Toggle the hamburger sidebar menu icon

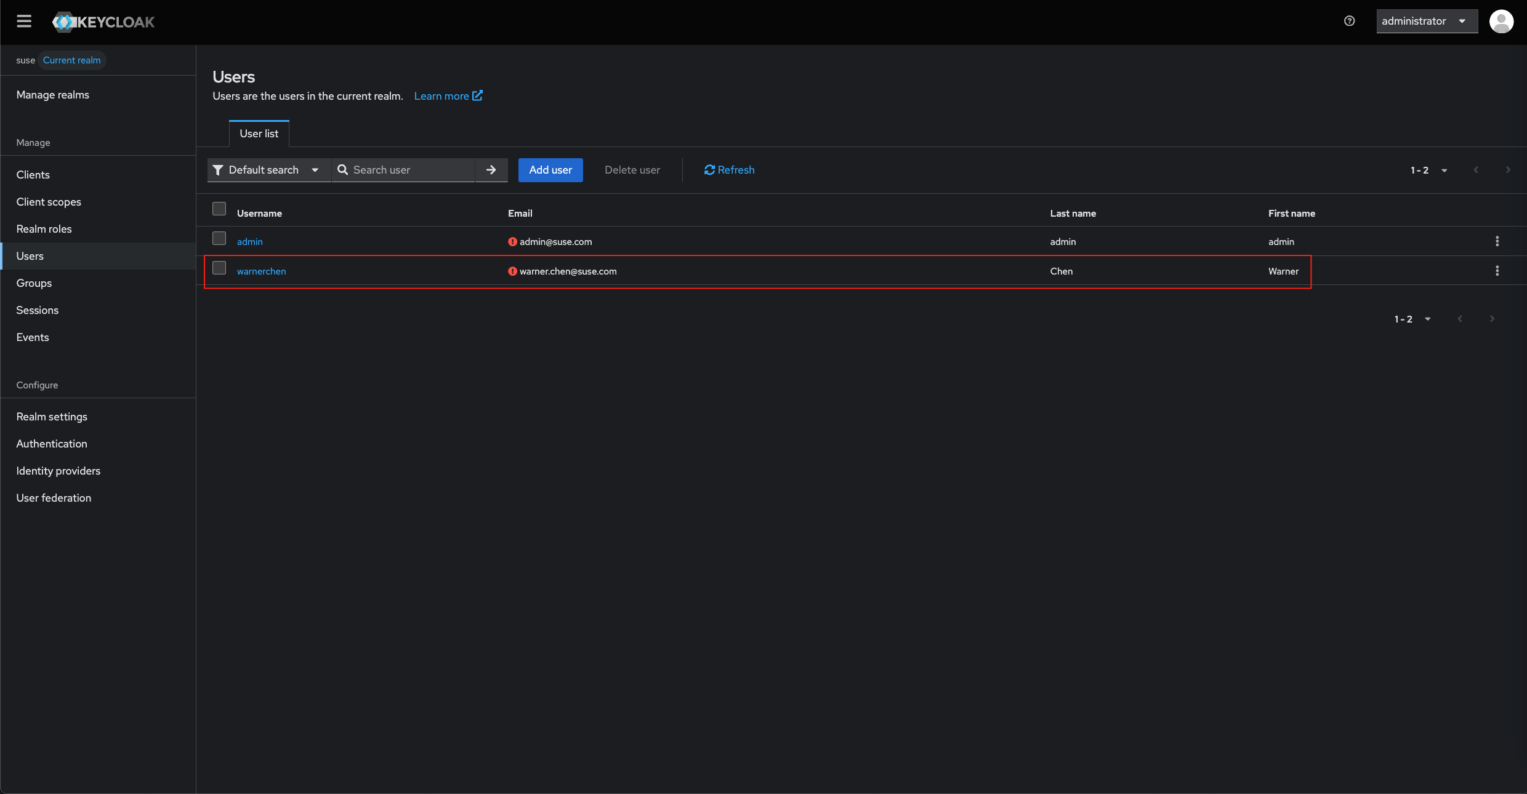24,22
